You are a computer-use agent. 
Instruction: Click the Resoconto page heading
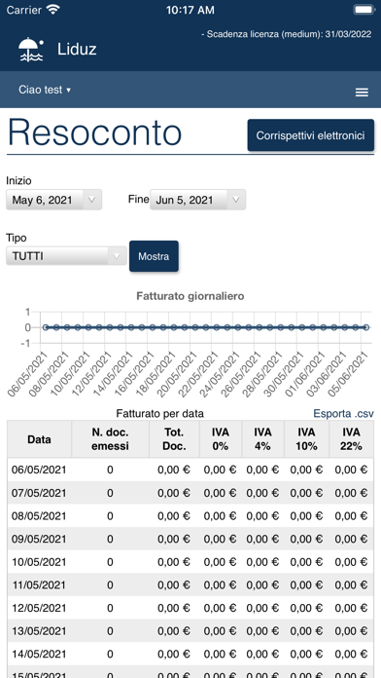[x=94, y=132]
